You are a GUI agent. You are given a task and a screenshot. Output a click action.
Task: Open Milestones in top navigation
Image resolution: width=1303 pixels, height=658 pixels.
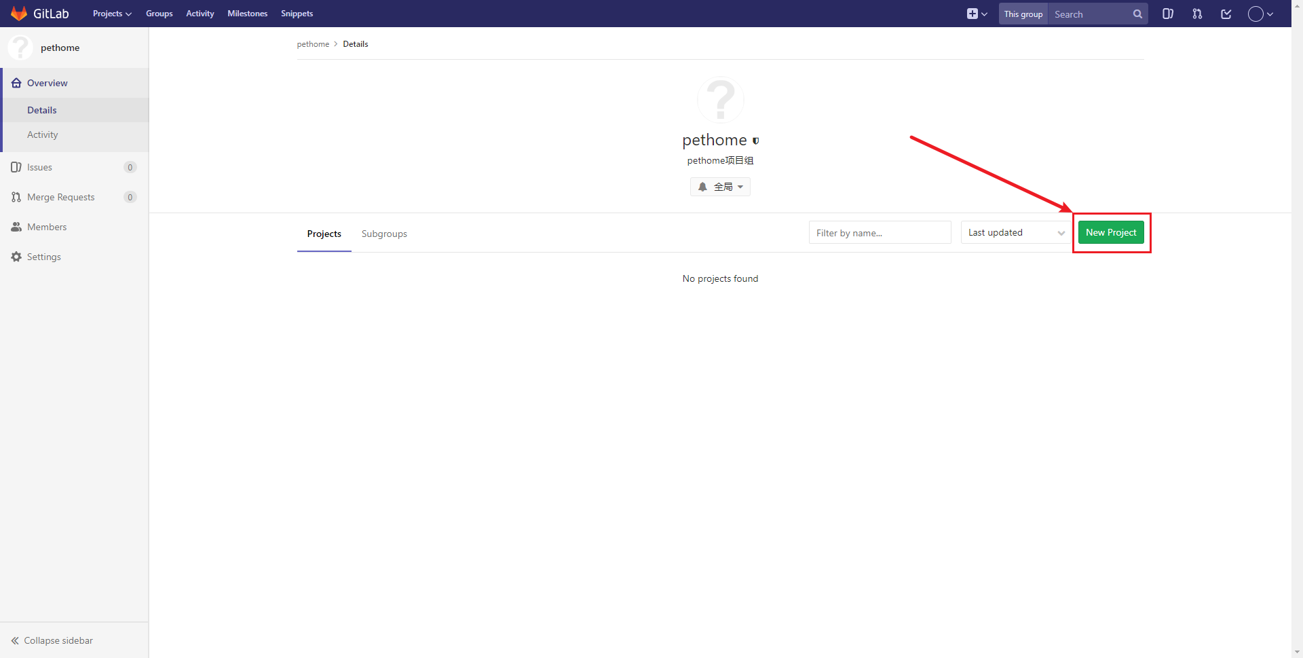[x=248, y=14]
